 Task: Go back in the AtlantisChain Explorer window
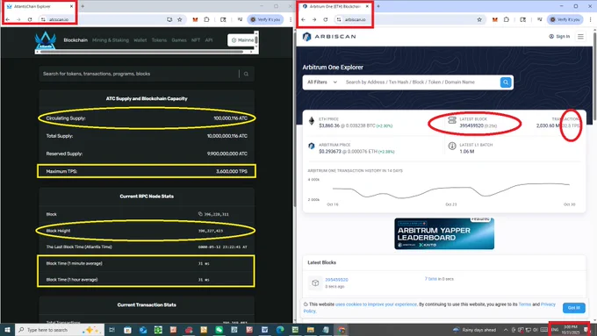coord(8,19)
